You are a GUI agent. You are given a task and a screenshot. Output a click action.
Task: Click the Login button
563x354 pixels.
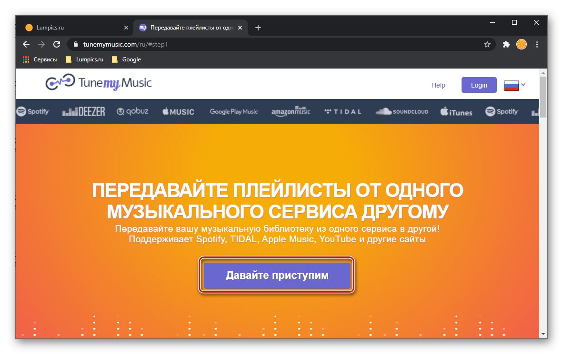click(x=479, y=85)
